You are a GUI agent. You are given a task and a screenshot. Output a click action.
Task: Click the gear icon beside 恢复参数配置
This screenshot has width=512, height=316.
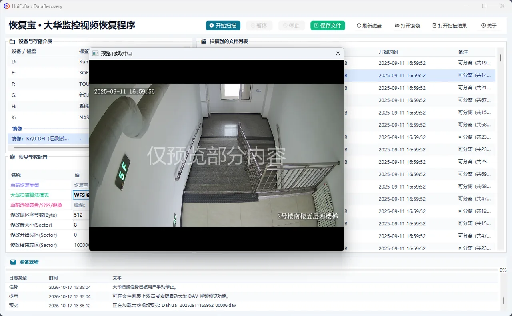(x=12, y=157)
